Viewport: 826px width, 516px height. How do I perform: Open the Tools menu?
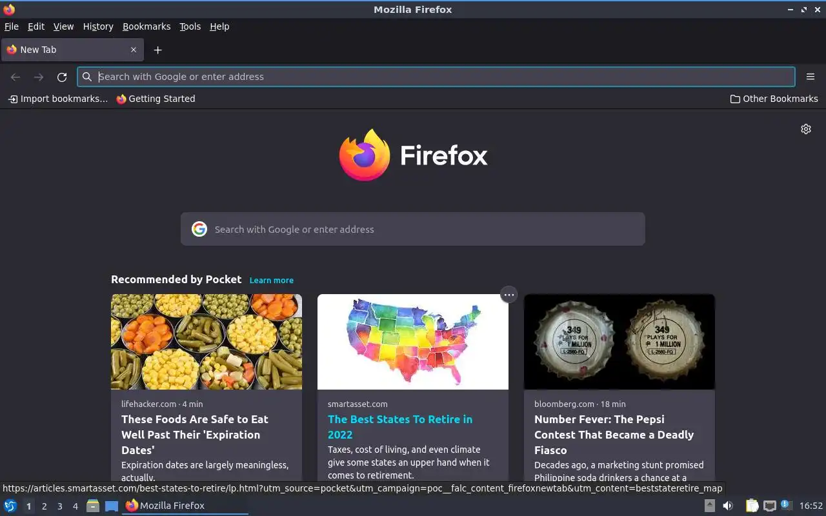pyautogui.click(x=190, y=26)
